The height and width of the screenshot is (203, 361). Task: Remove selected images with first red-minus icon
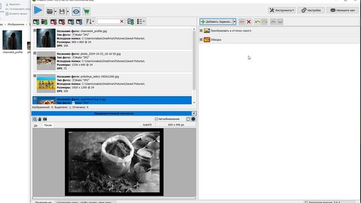(54, 21)
